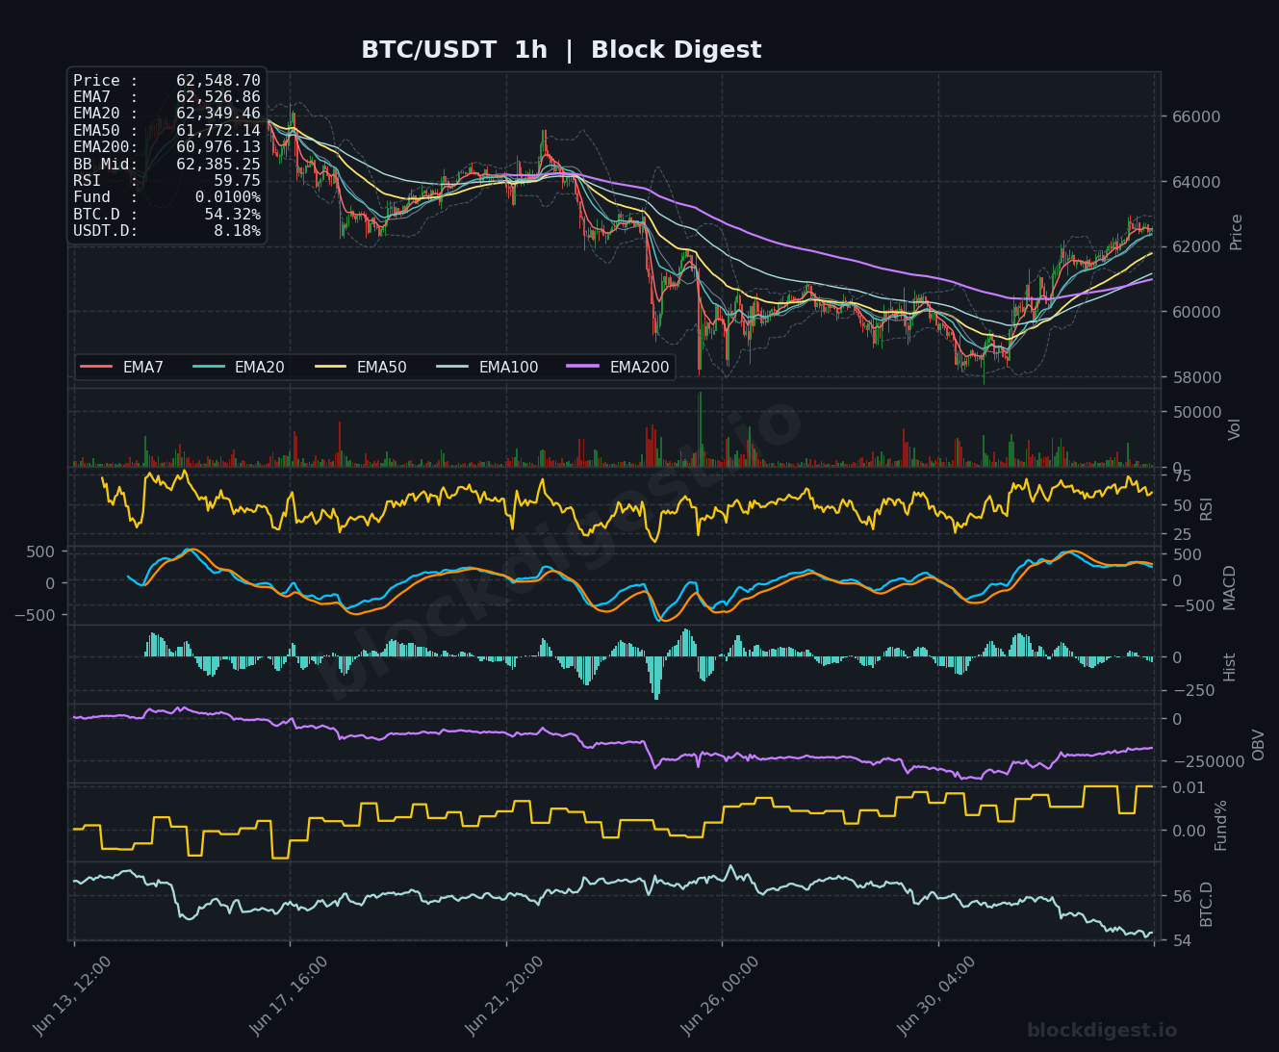
Task: Click the red EMA7 legend line swatch
Action: pos(96,368)
